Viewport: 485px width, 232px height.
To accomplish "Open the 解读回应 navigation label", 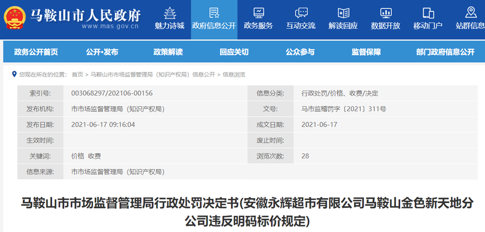I will click(343, 26).
